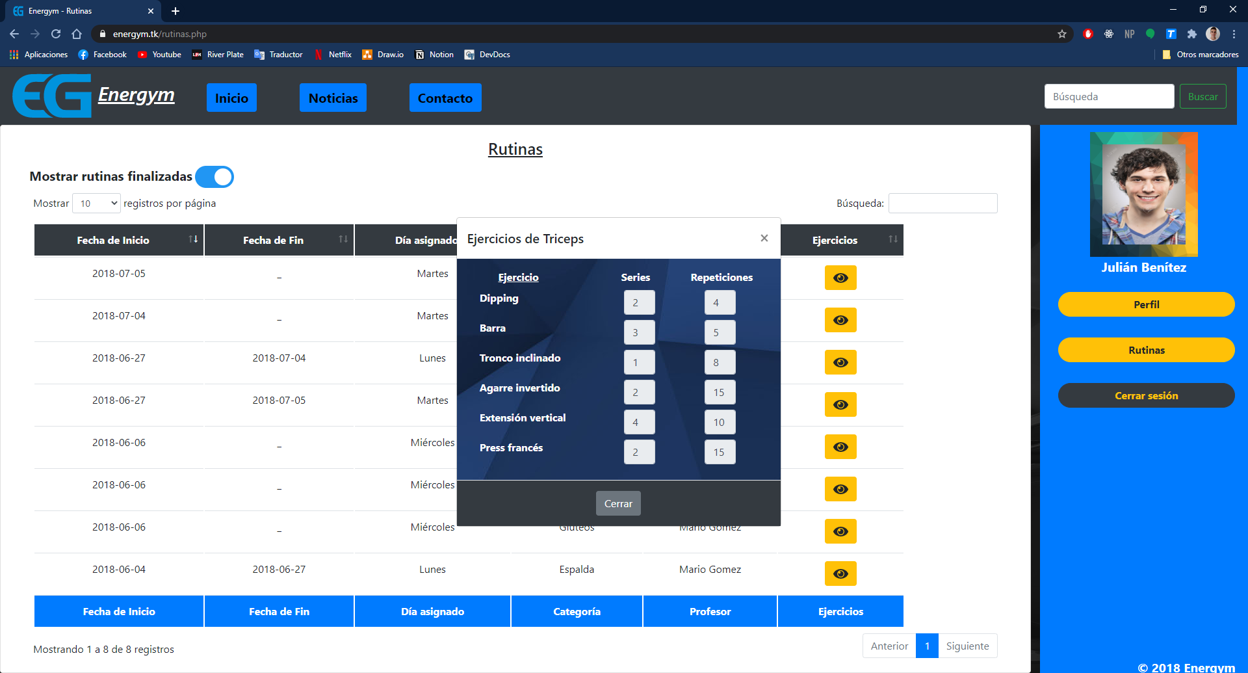
Task: Click Extensión vertical repetitions field
Action: pyautogui.click(x=720, y=422)
